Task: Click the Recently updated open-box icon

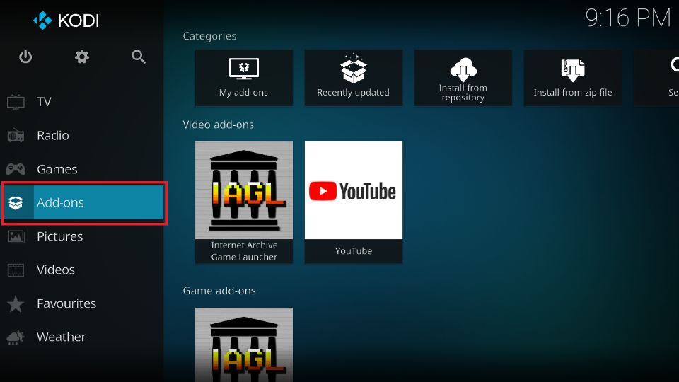Action: (x=354, y=69)
